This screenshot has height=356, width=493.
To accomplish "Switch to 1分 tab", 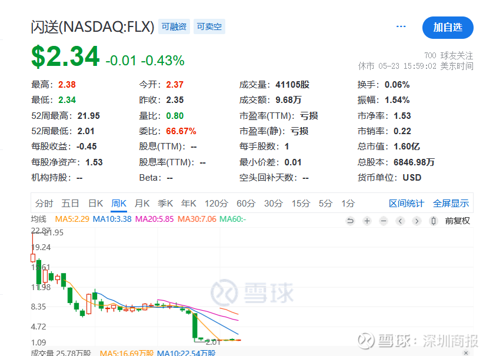I will point(348,204).
